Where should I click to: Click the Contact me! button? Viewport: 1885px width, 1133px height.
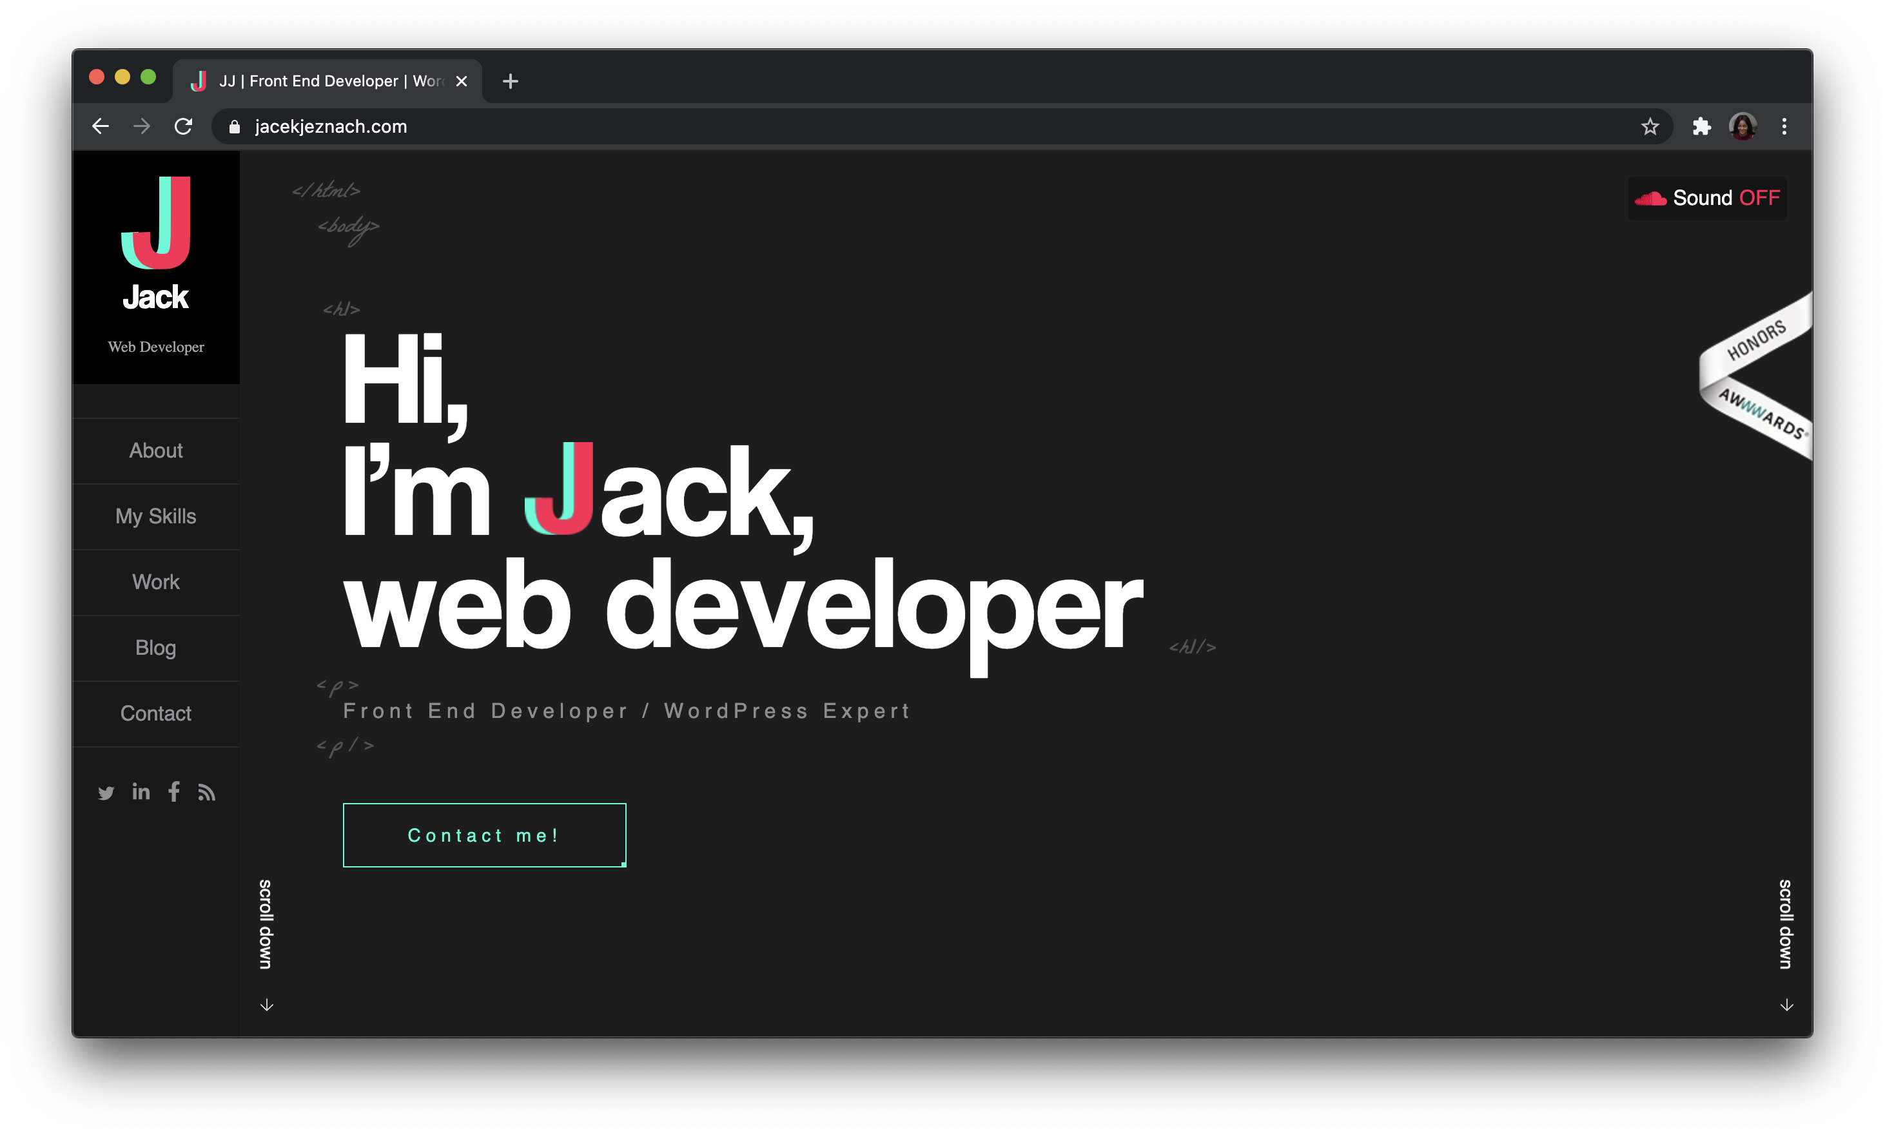pyautogui.click(x=484, y=835)
